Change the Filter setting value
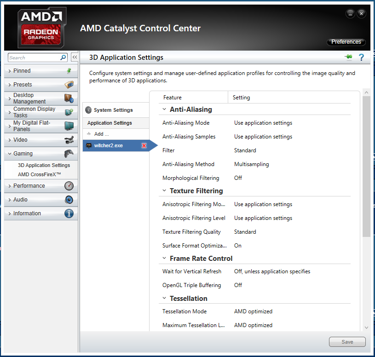This screenshot has height=357, width=375. [245, 150]
